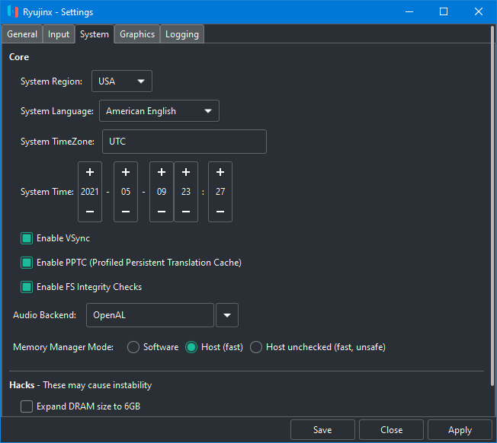Screen dimensions: 497x443
Task: Enable Expand DRAM size to 6GB
Action: [27, 406]
